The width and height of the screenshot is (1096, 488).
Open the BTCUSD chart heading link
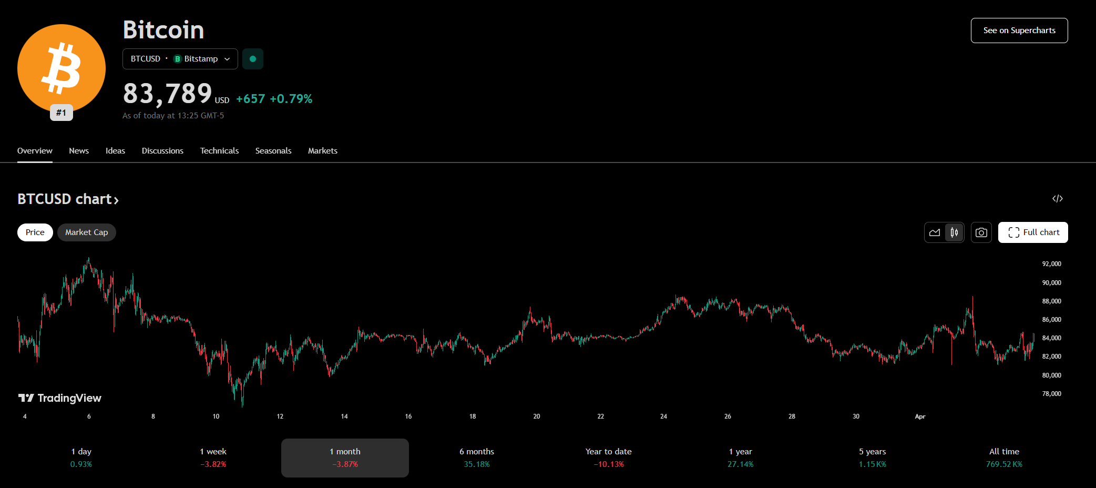(x=68, y=199)
